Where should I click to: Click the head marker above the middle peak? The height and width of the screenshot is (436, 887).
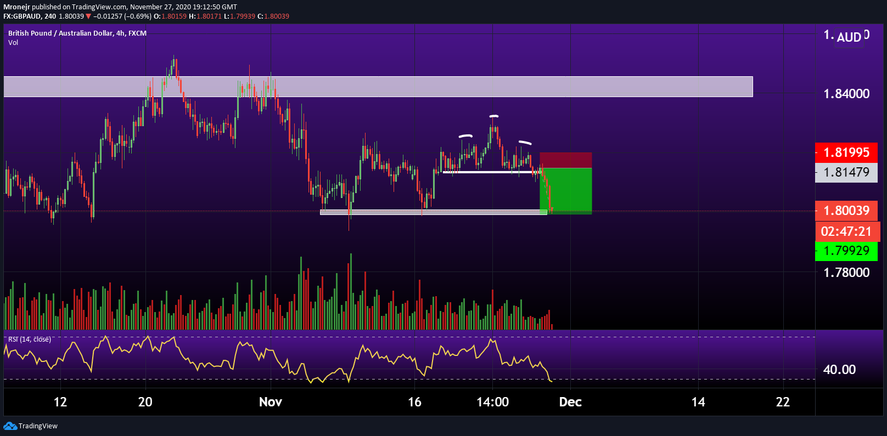[494, 116]
